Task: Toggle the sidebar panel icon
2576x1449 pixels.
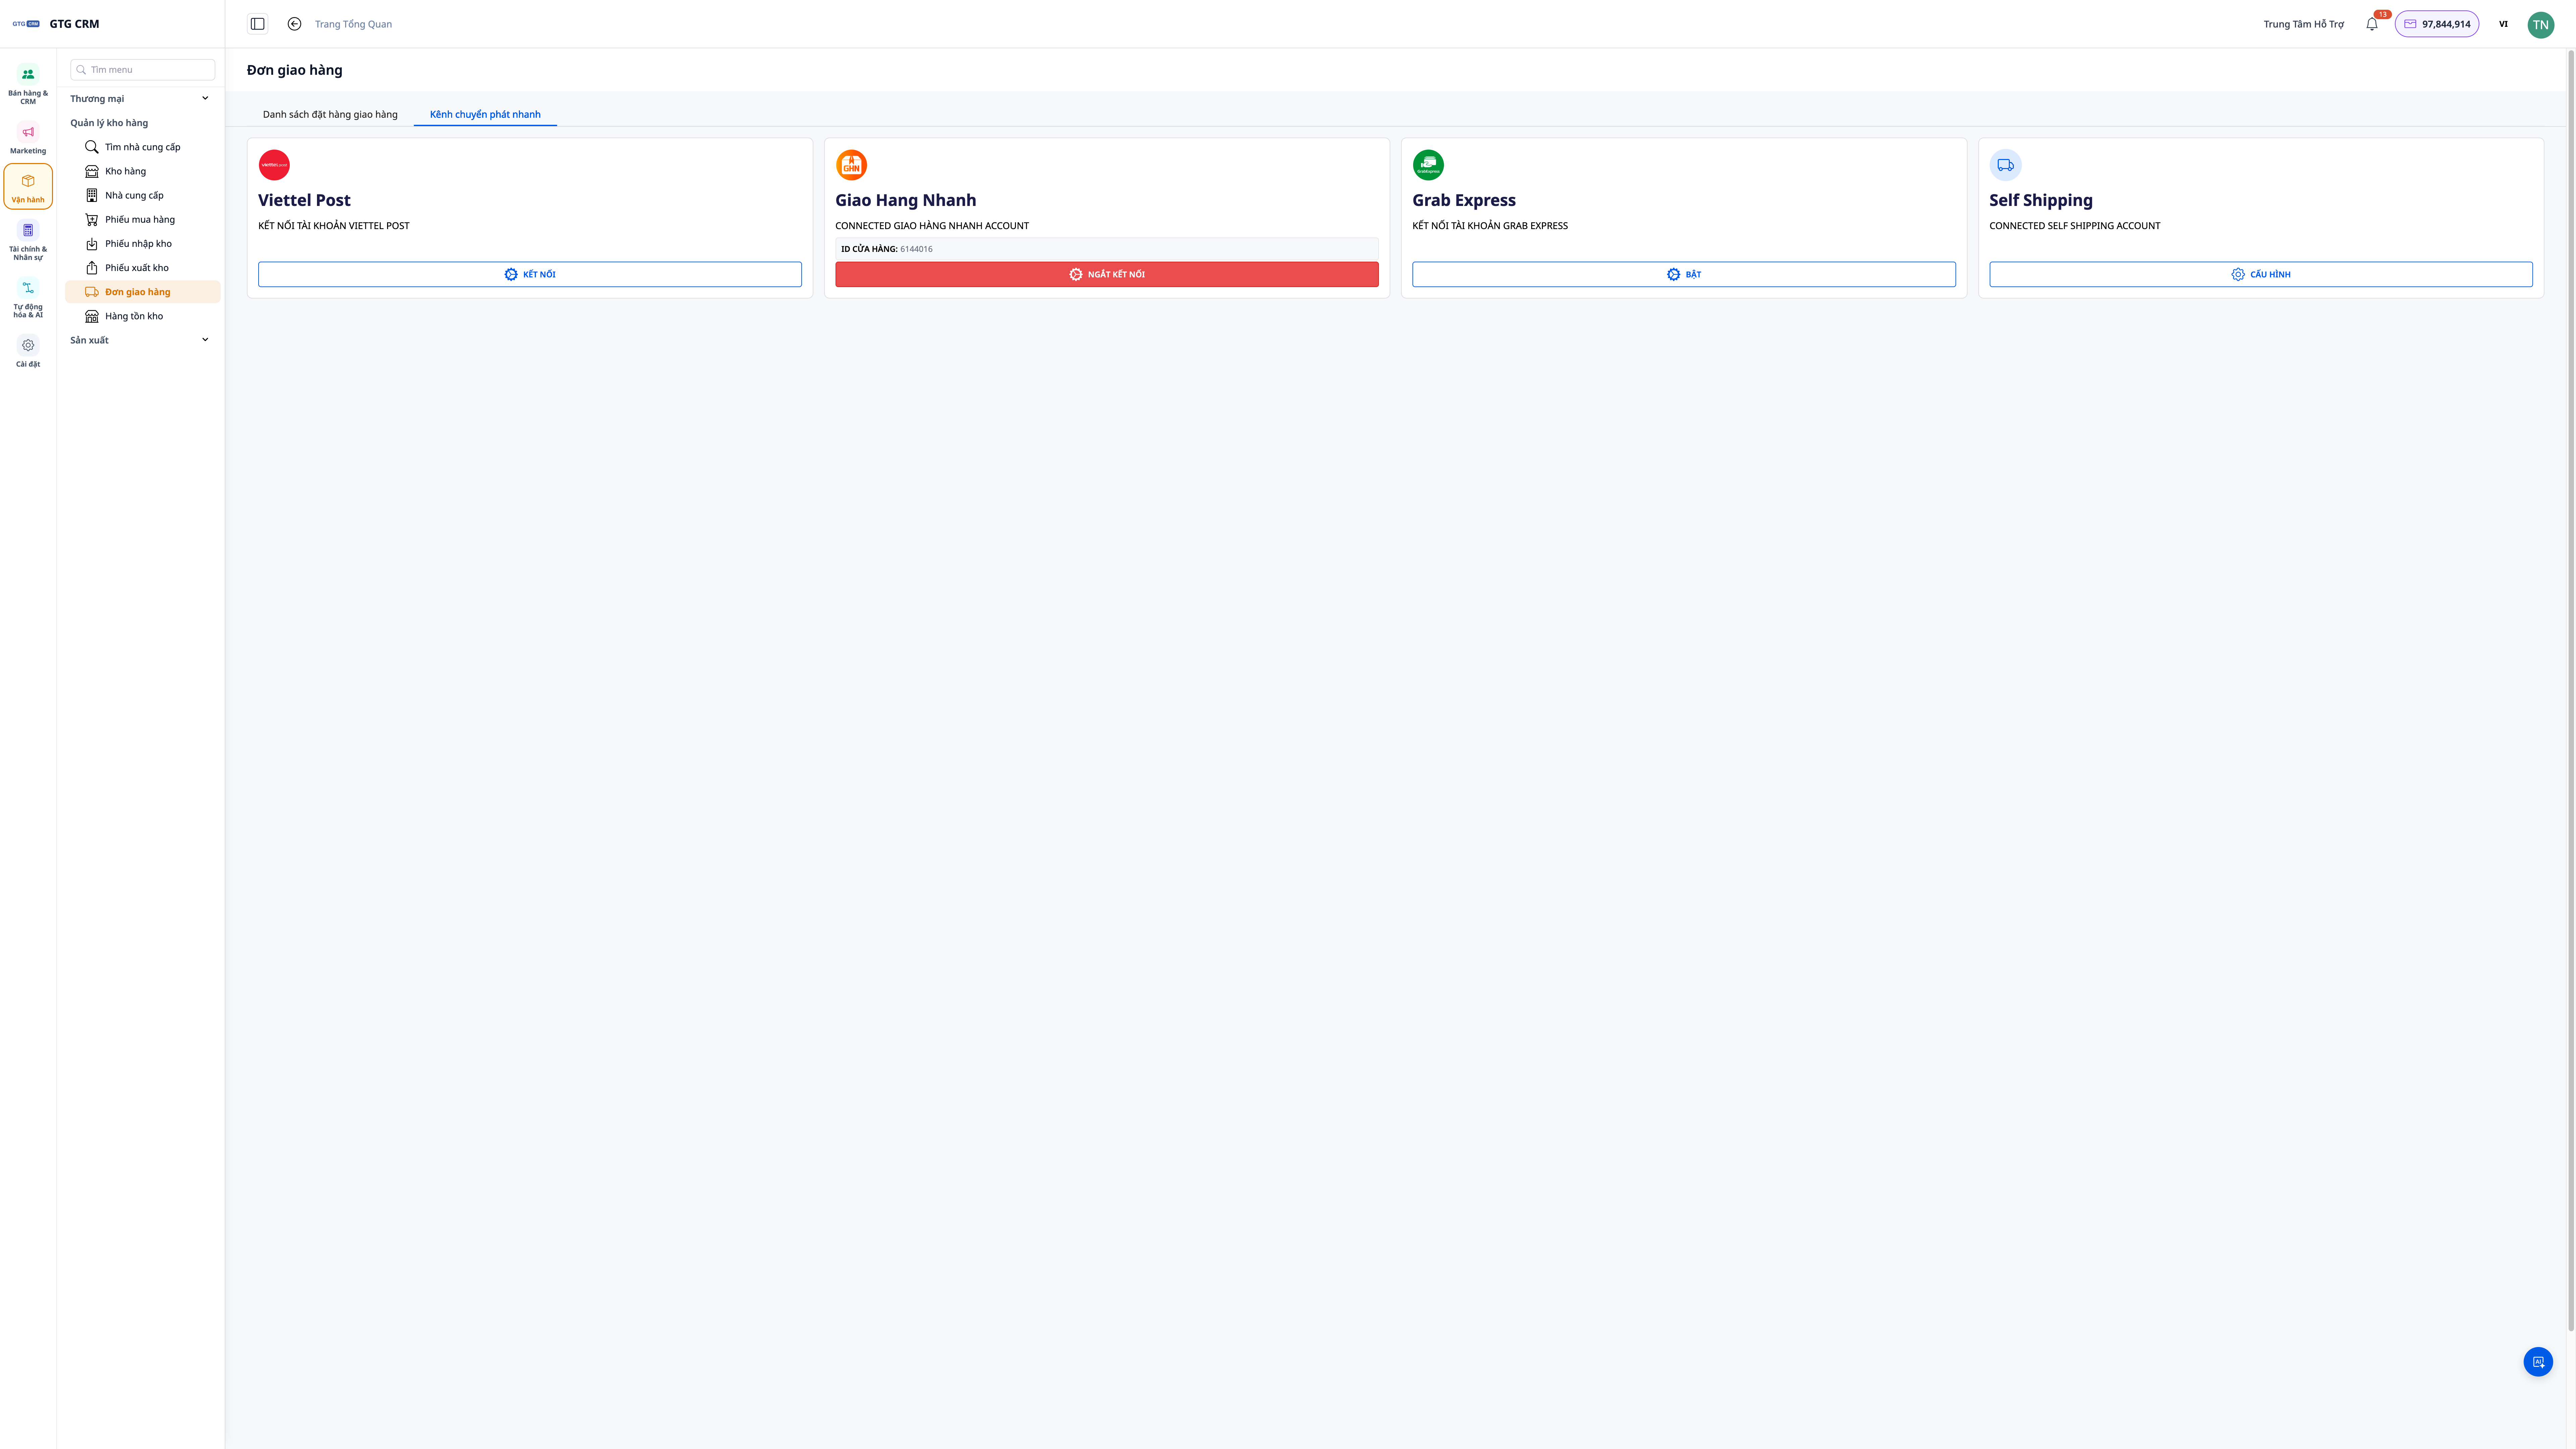Action: tap(257, 24)
